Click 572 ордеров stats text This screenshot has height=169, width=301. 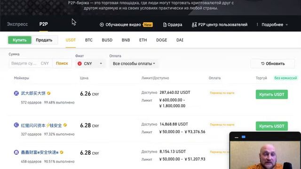[31, 102]
